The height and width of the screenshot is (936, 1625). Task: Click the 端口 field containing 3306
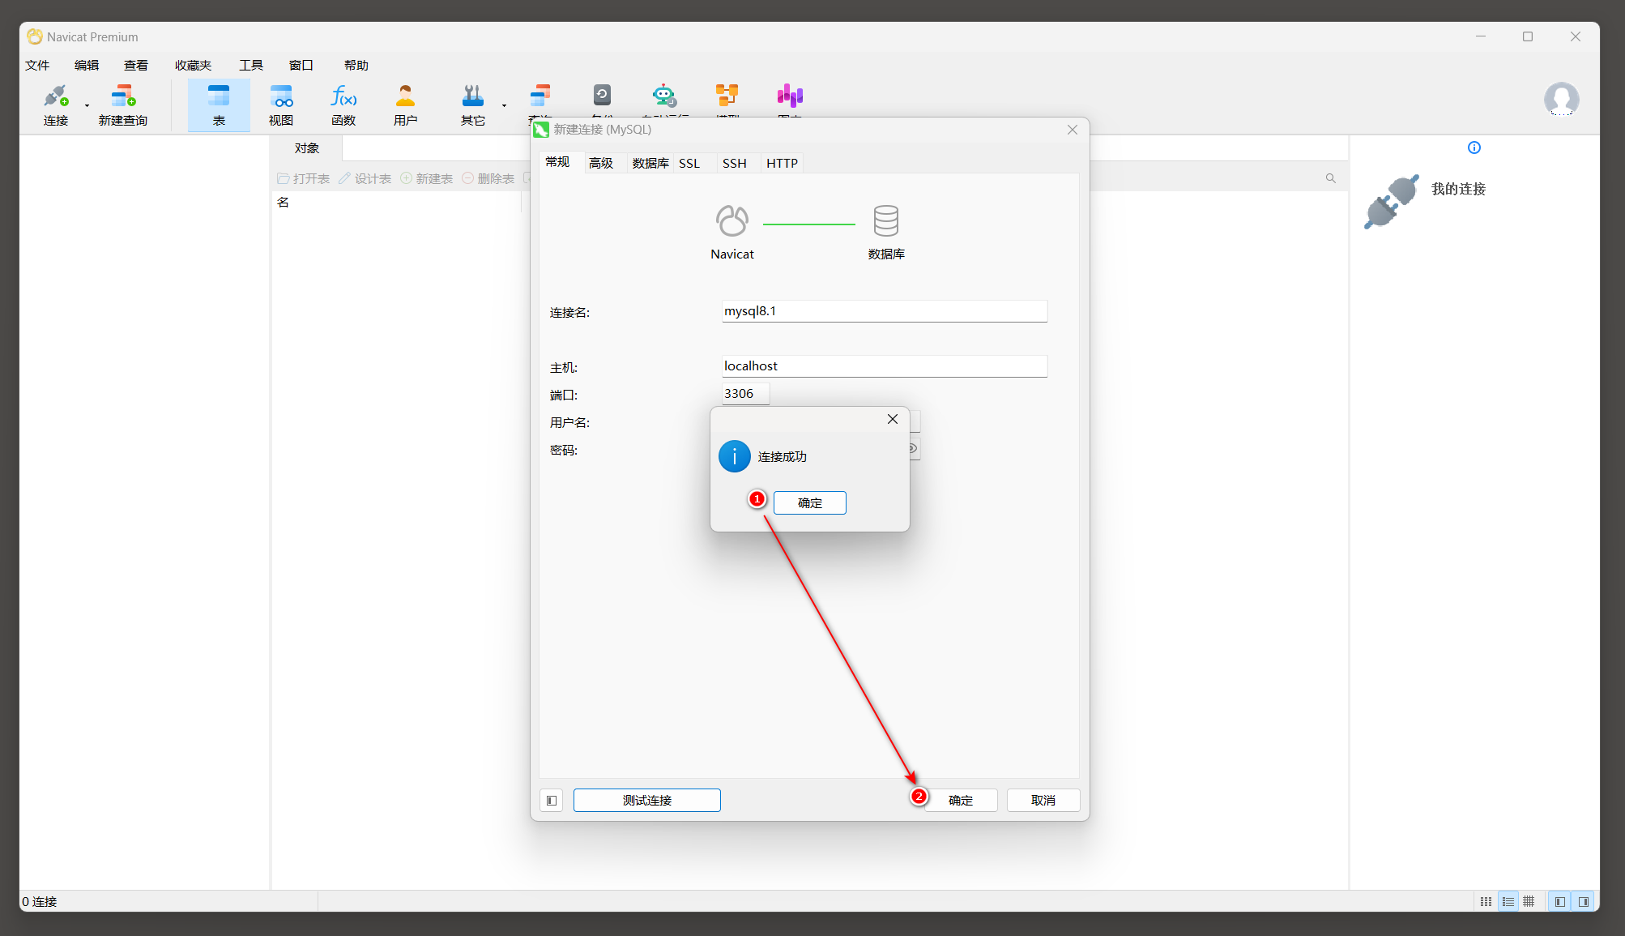coord(745,394)
